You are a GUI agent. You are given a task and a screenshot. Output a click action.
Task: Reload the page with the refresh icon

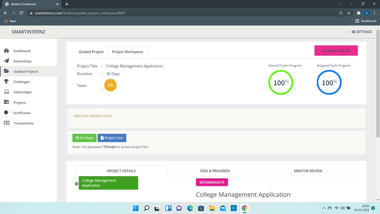coord(21,13)
